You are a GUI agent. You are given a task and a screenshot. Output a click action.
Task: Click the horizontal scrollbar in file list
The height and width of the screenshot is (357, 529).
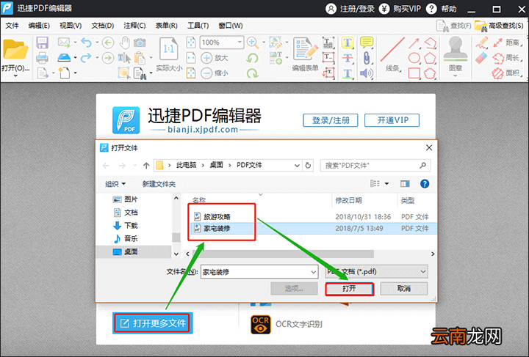pos(283,254)
